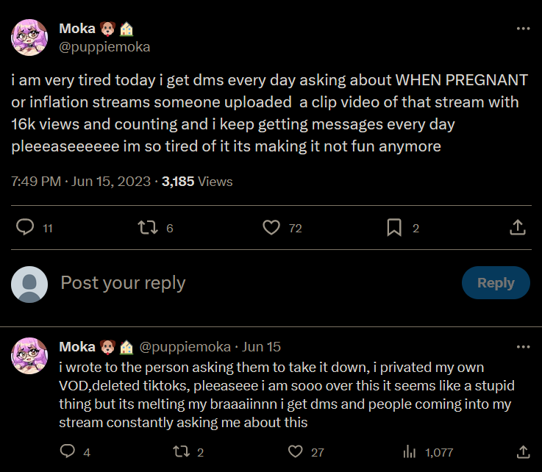Screen dimensions: 542x472
Task: Open more options on the reply tweet
Action: tap(523, 346)
